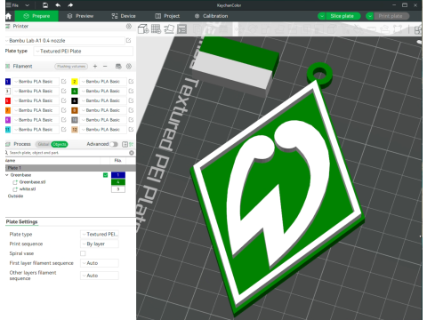The width and height of the screenshot is (427, 320).
Task: Toggle Greenbase printable checkbox
Action: point(105,175)
